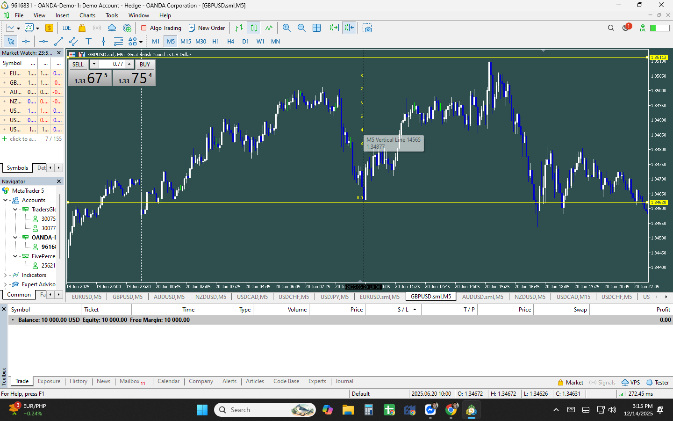Click the BUY button
The image size is (673, 421).
[x=145, y=64]
